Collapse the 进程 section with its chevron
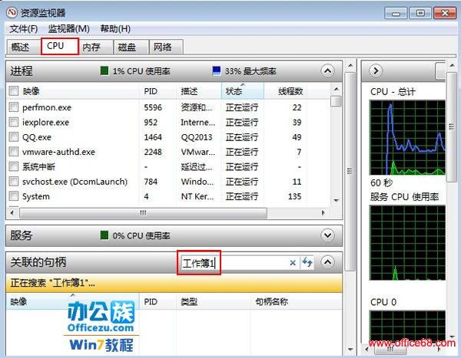The height and width of the screenshot is (358, 461). [327, 71]
